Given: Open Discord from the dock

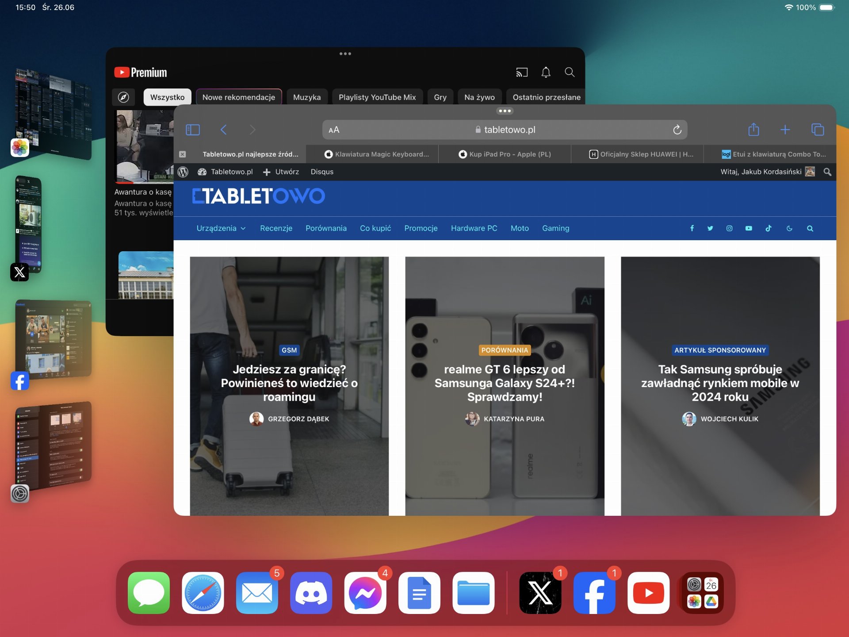Looking at the screenshot, I should [x=311, y=593].
